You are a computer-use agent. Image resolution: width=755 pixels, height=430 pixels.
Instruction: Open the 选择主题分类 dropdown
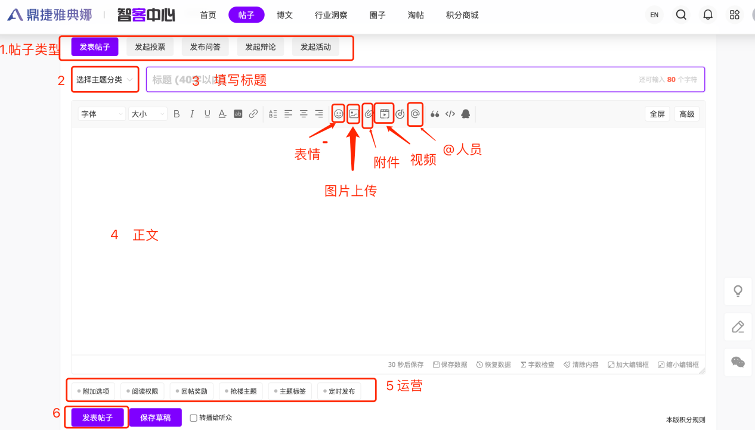(105, 80)
